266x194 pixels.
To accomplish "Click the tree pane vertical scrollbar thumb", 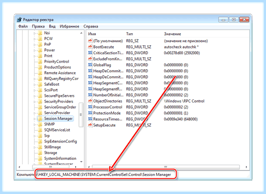I will [x=81, y=115].
